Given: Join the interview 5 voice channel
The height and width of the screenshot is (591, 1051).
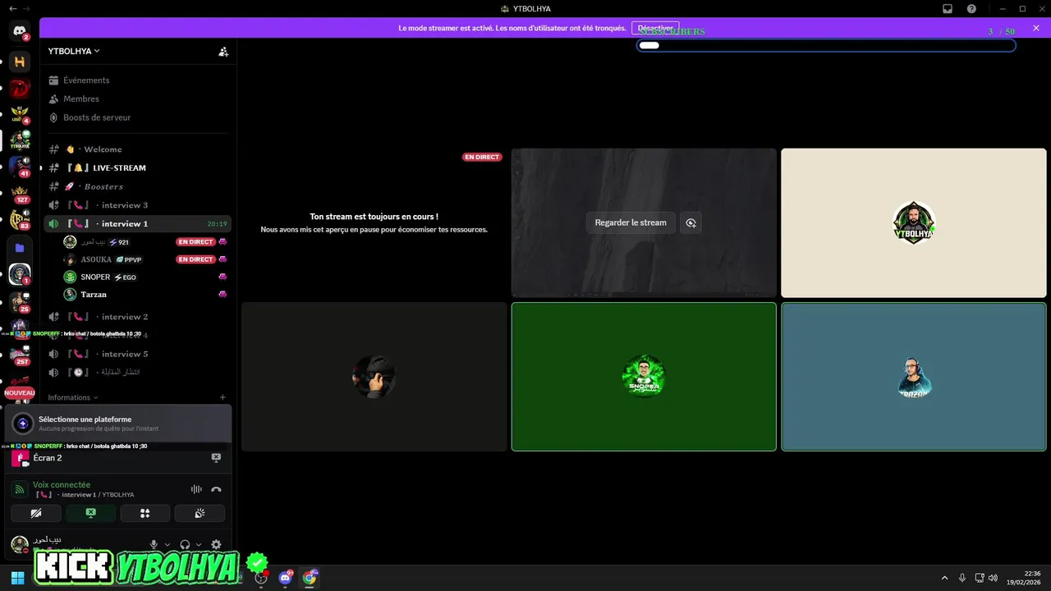Looking at the screenshot, I should point(136,354).
